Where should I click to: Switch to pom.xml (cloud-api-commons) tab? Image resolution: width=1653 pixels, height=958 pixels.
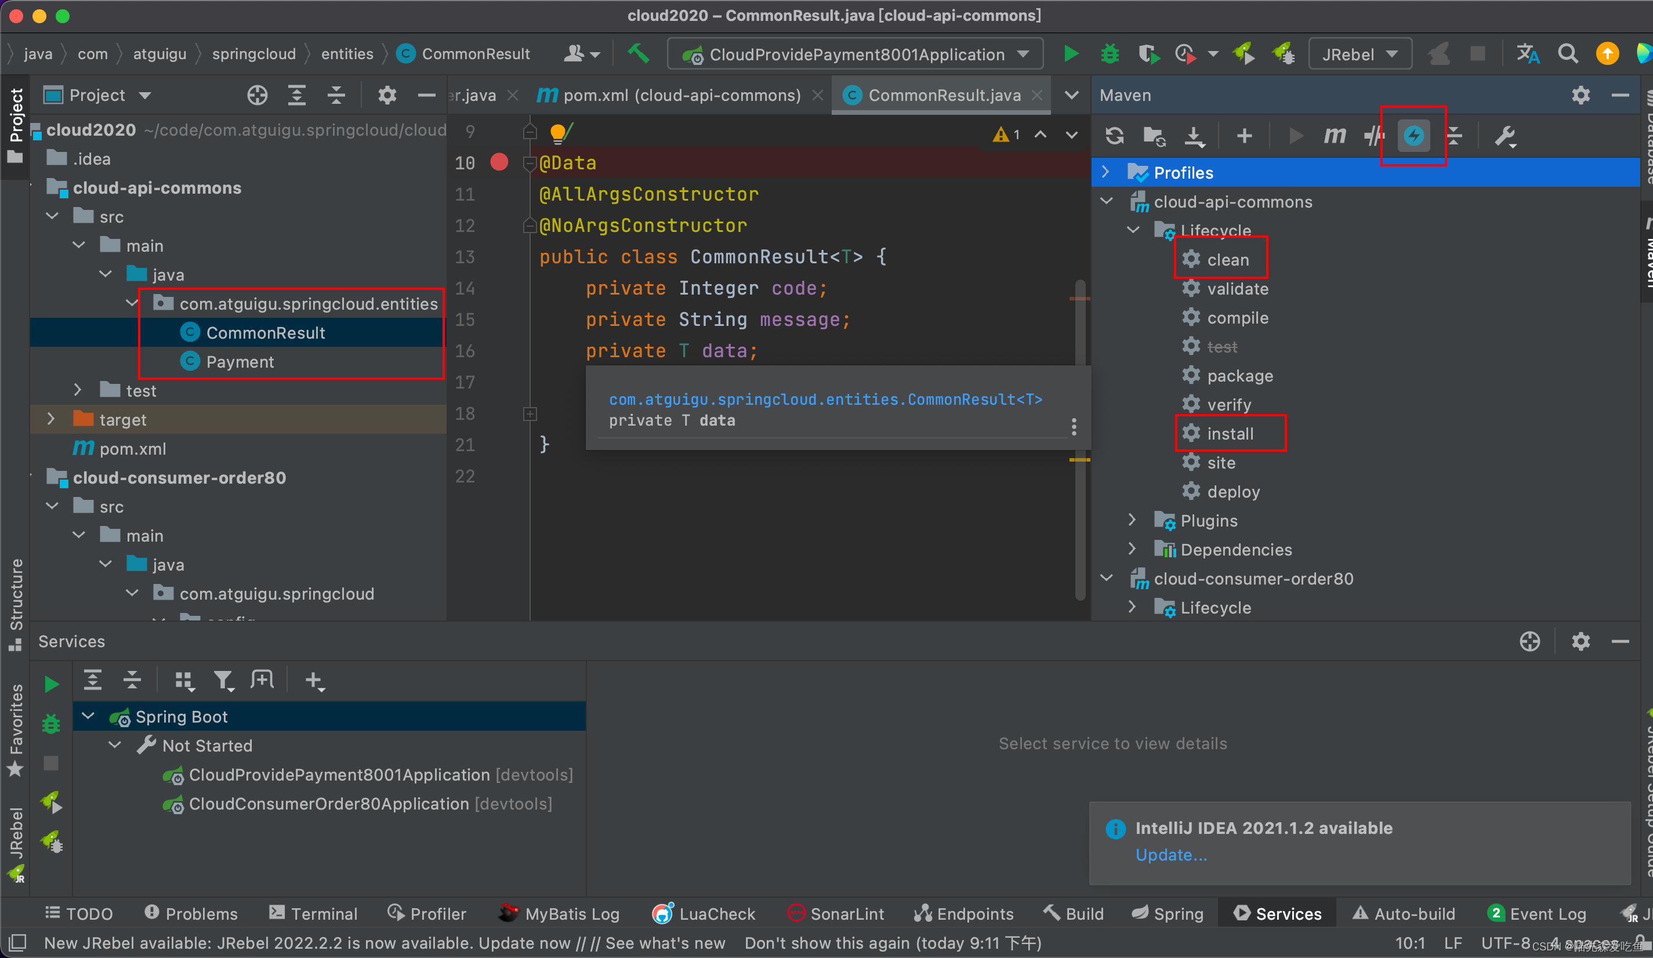680,96
